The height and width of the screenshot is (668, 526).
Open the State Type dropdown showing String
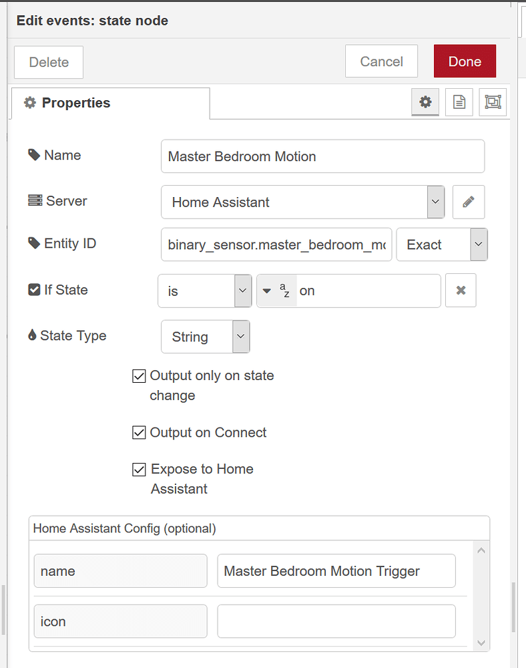click(x=240, y=337)
